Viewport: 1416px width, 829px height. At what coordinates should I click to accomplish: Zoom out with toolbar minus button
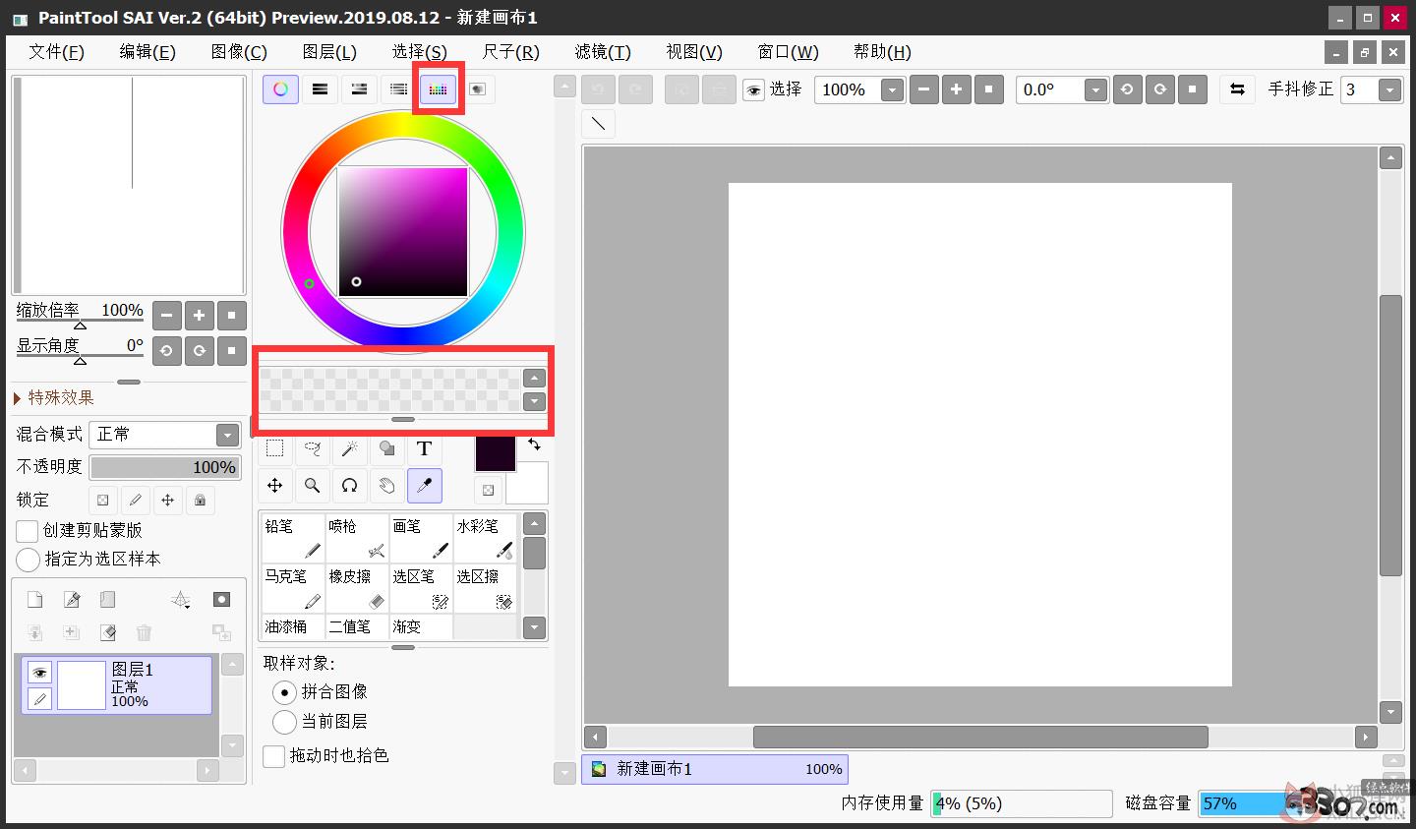(x=923, y=89)
